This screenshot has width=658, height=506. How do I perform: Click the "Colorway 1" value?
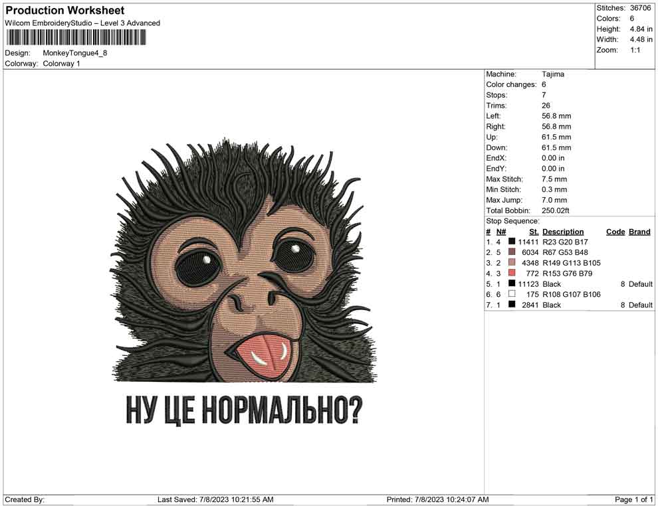[61, 64]
